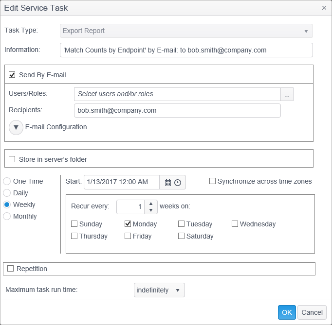Close the Edit Service Task dialog

click(324, 8)
